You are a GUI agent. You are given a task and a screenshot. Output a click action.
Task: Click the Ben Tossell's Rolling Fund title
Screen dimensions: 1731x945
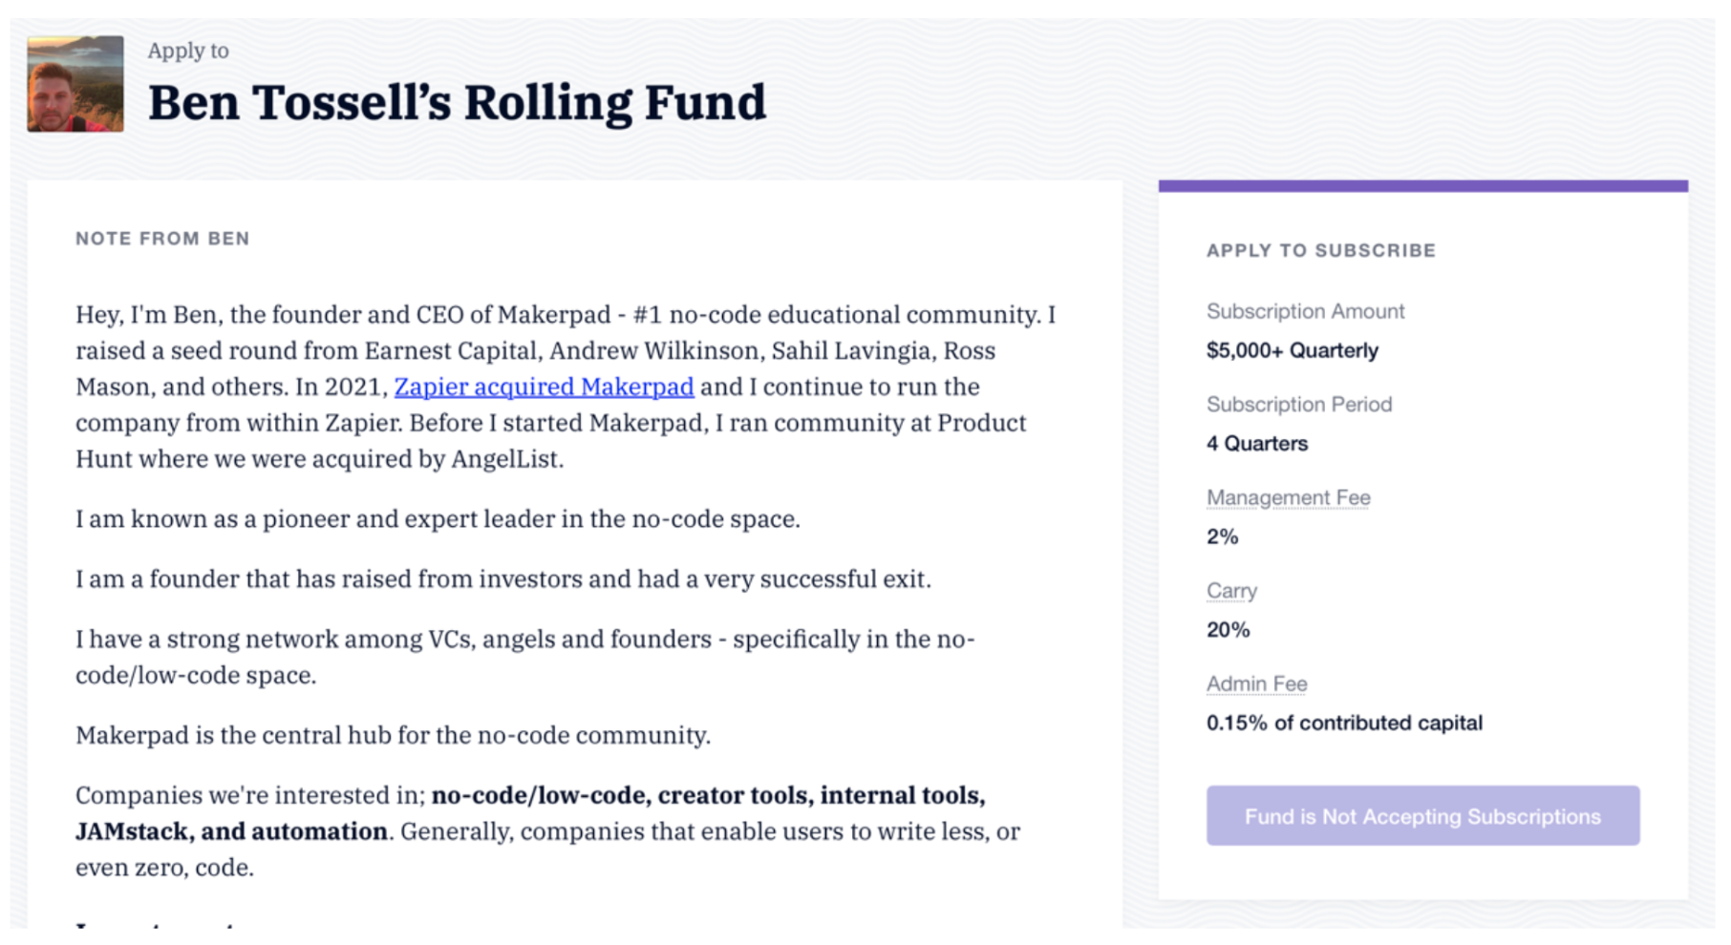(457, 102)
